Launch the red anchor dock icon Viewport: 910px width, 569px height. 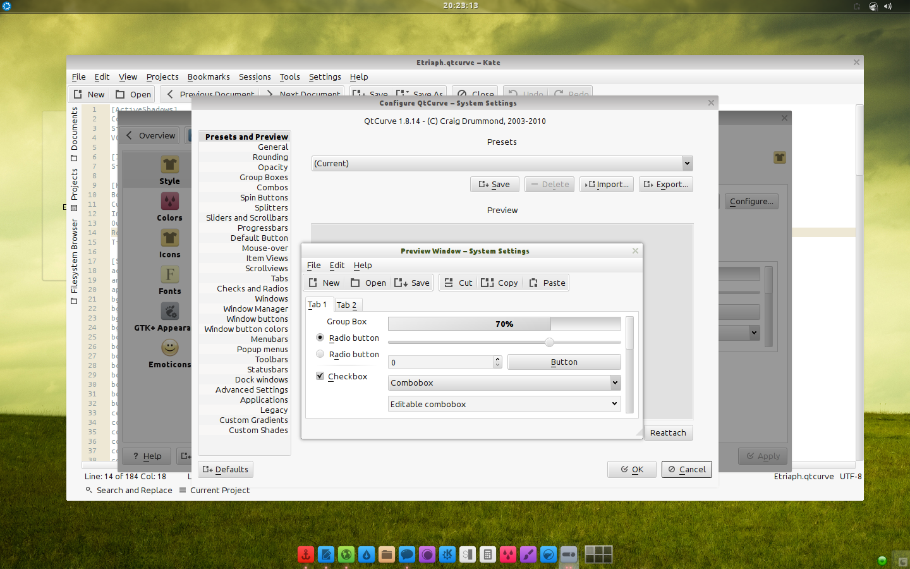coord(306,555)
